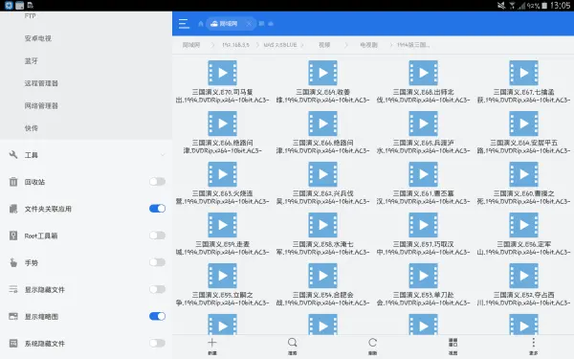Open 蓝牙 in the sidebar

[32, 61]
